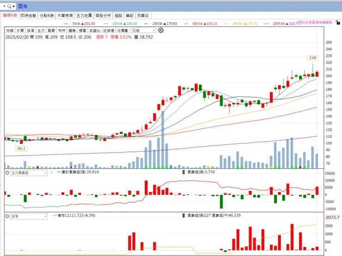Image resolution: width=342 pixels, height=256 pixels.
Task: Open the 投信 indicator dropdown in the bottom panel
Action: pyautogui.click(x=29, y=216)
